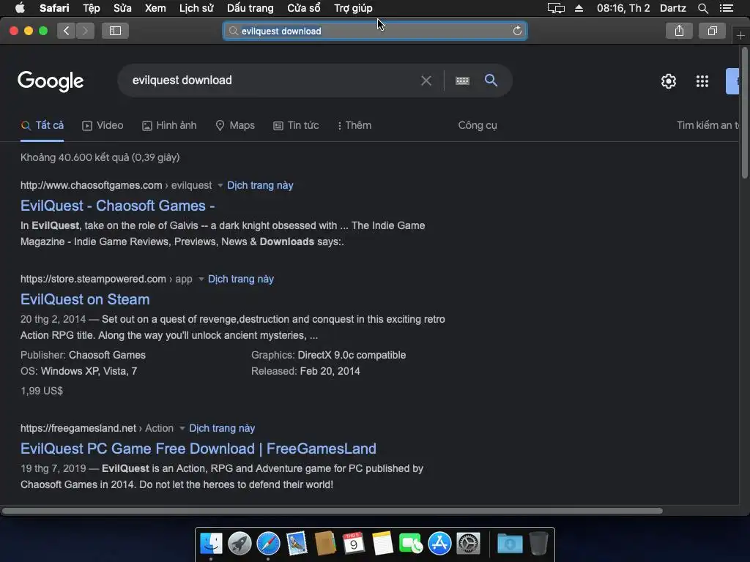Open screen mirroring menu bar icon

point(556,8)
